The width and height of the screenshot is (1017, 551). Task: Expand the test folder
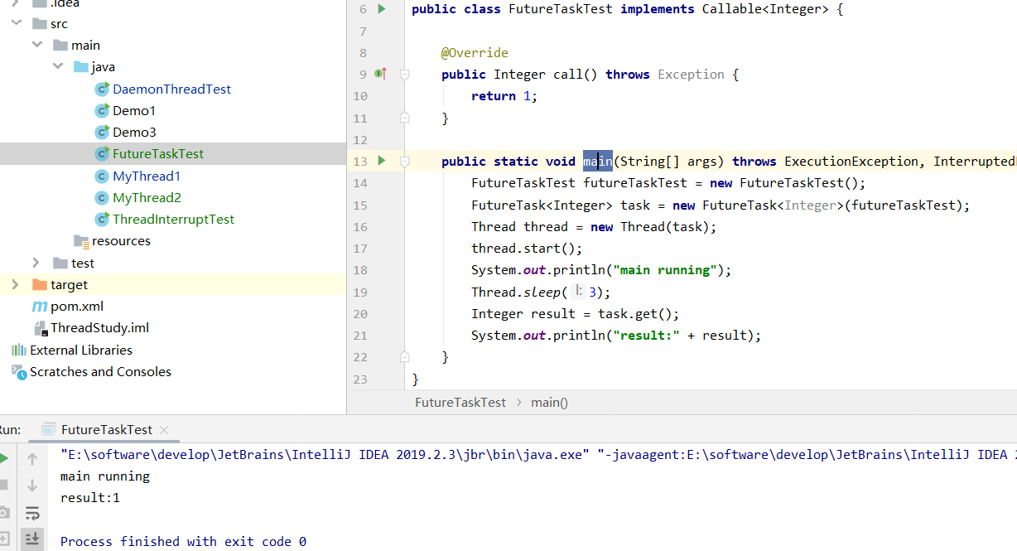click(36, 263)
